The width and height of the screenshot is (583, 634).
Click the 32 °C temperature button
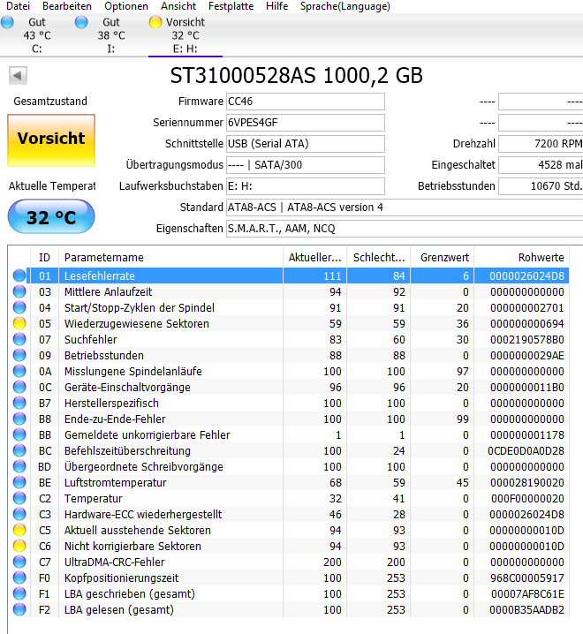tap(51, 216)
